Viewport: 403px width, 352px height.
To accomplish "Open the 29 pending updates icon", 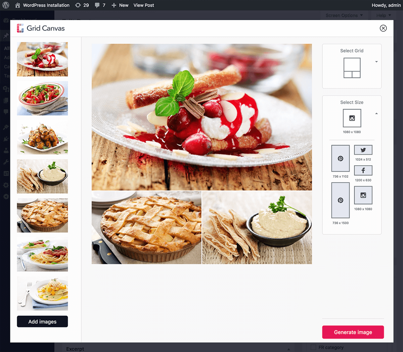I will tap(78, 5).
